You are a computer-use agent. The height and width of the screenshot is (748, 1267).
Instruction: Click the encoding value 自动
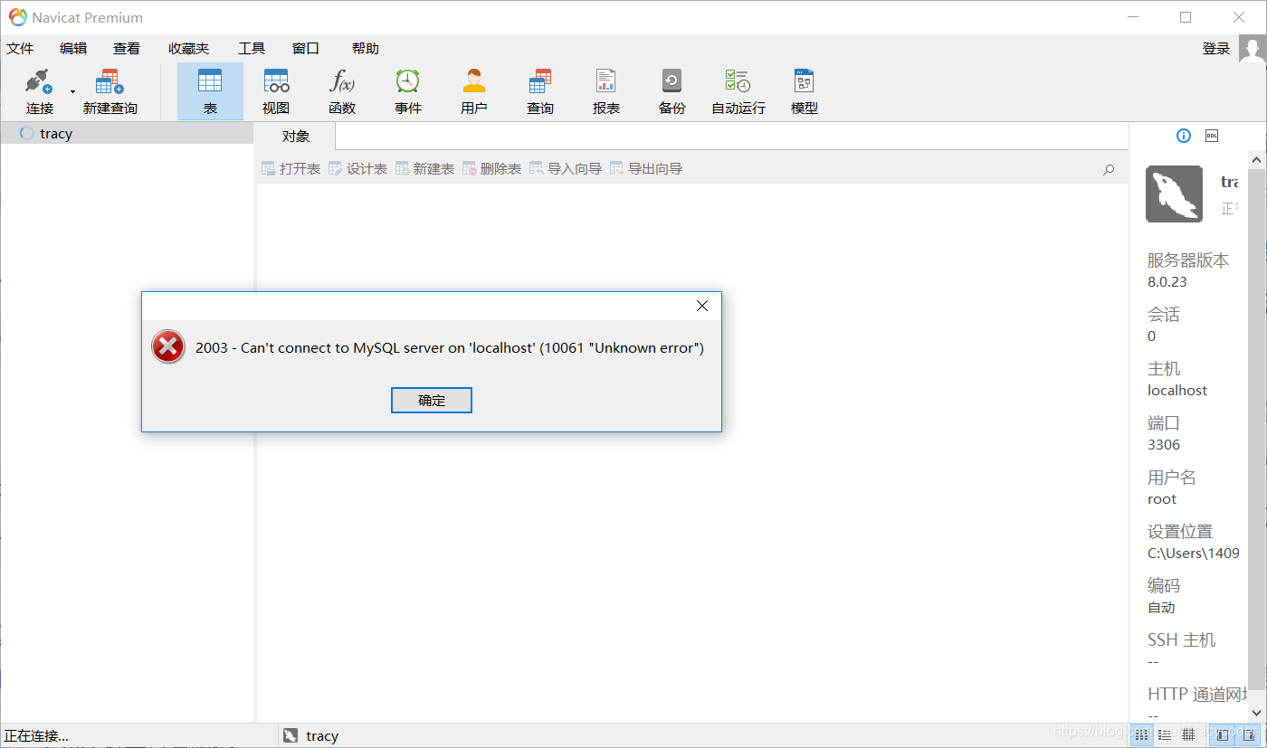pyautogui.click(x=1161, y=607)
